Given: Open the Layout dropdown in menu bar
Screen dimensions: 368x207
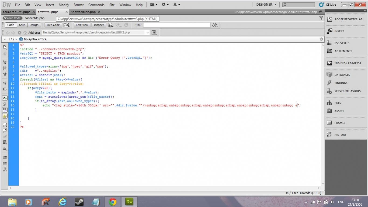Looking at the screenshot, I should pos(154,5).
